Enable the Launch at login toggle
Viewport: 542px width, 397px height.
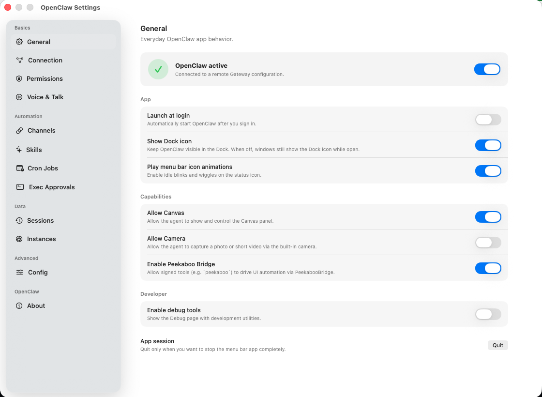coord(488,120)
